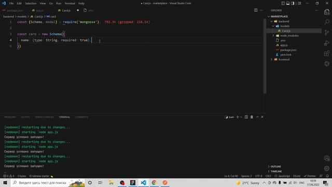Click the ESLint status bar item
The image size is (332, 187).
click(x=297, y=176)
